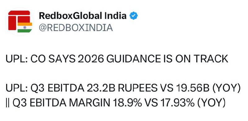
Task: Click the 17.93% margin value
Action: coord(177,103)
